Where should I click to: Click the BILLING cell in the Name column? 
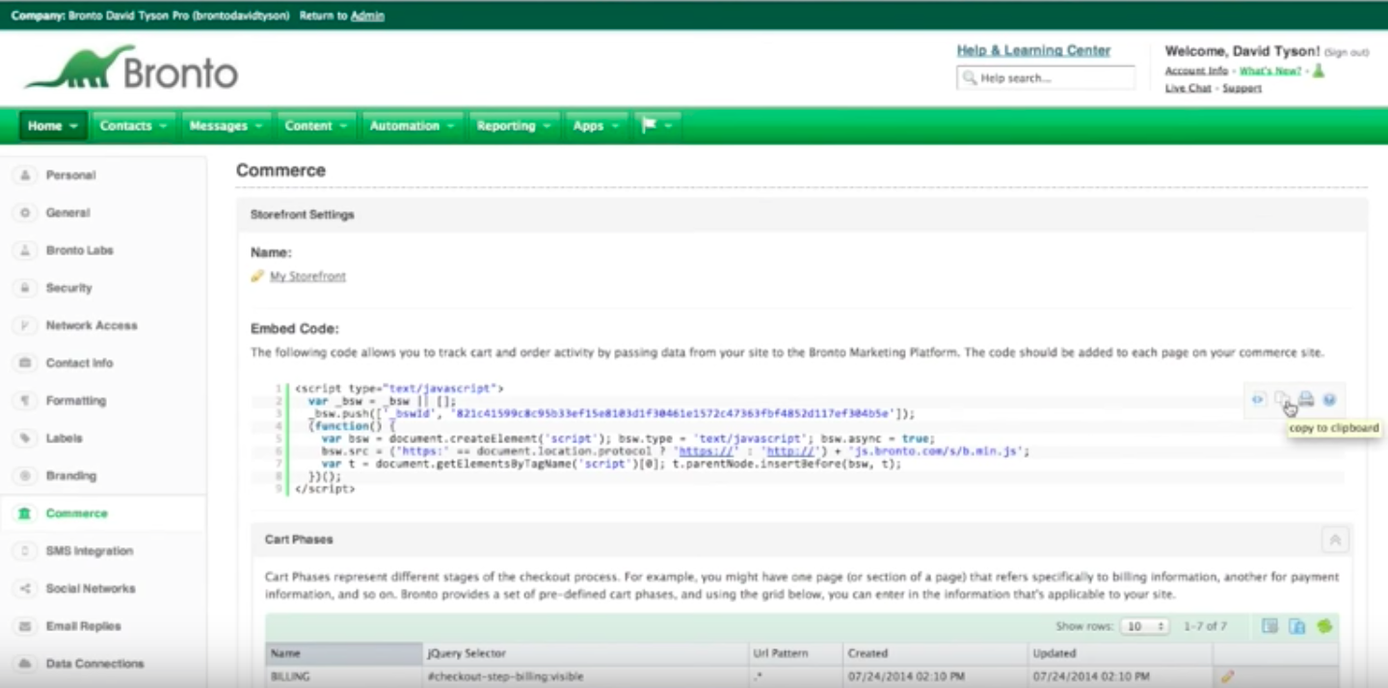coord(344,676)
